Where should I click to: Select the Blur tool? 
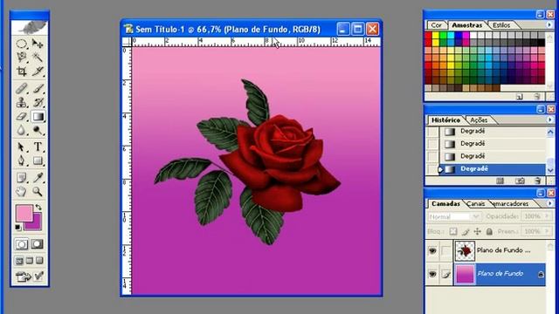(21, 130)
